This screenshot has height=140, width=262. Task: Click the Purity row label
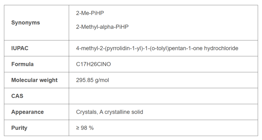19,128
